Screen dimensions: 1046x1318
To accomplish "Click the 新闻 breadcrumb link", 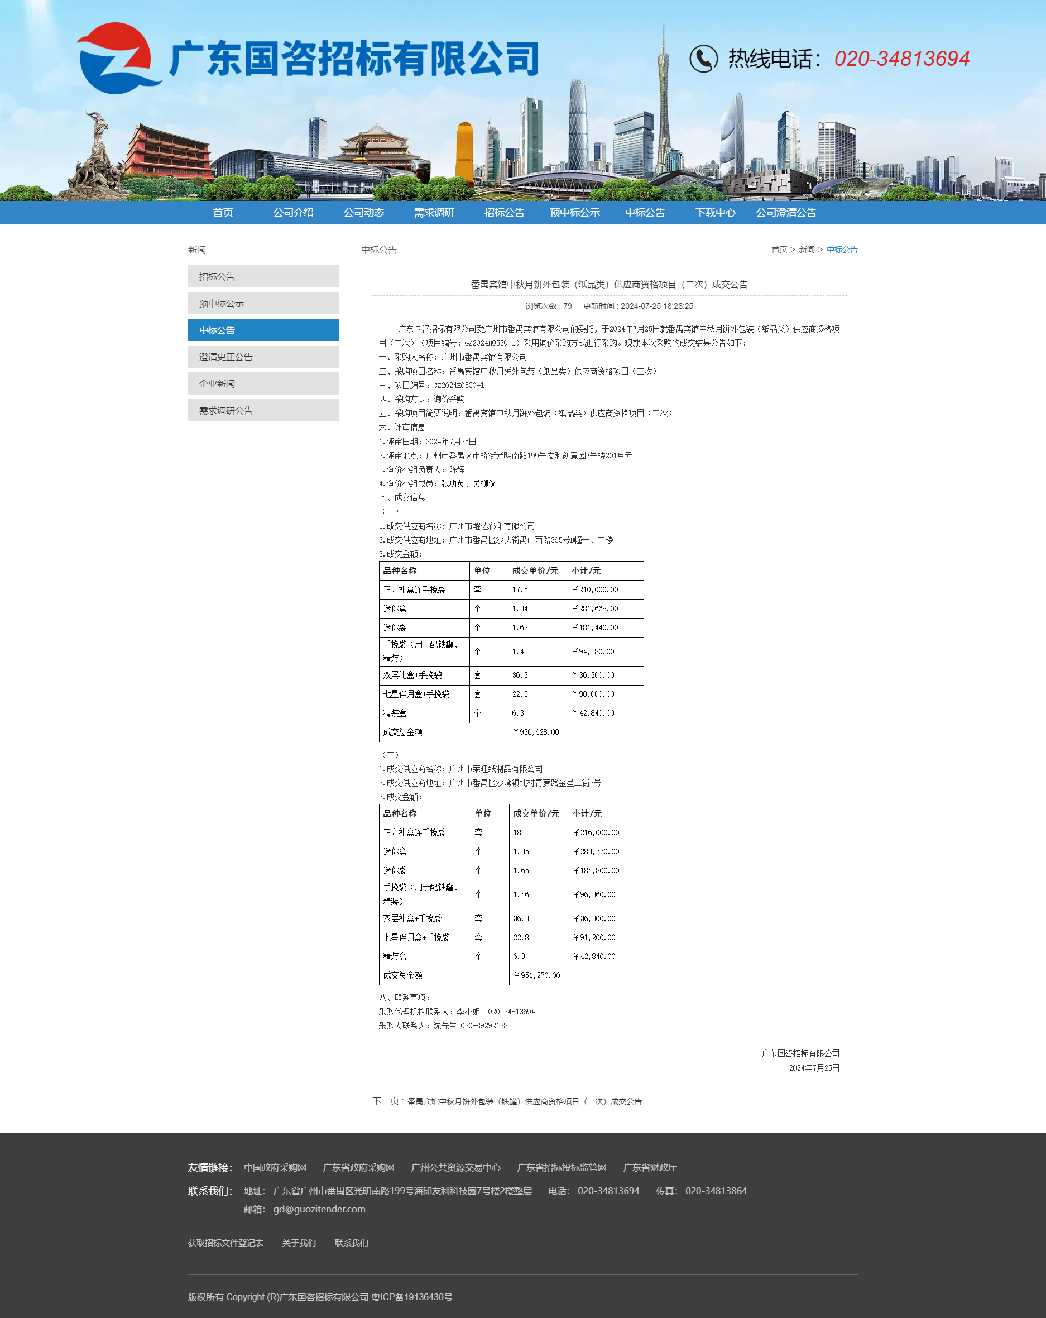I will (807, 250).
